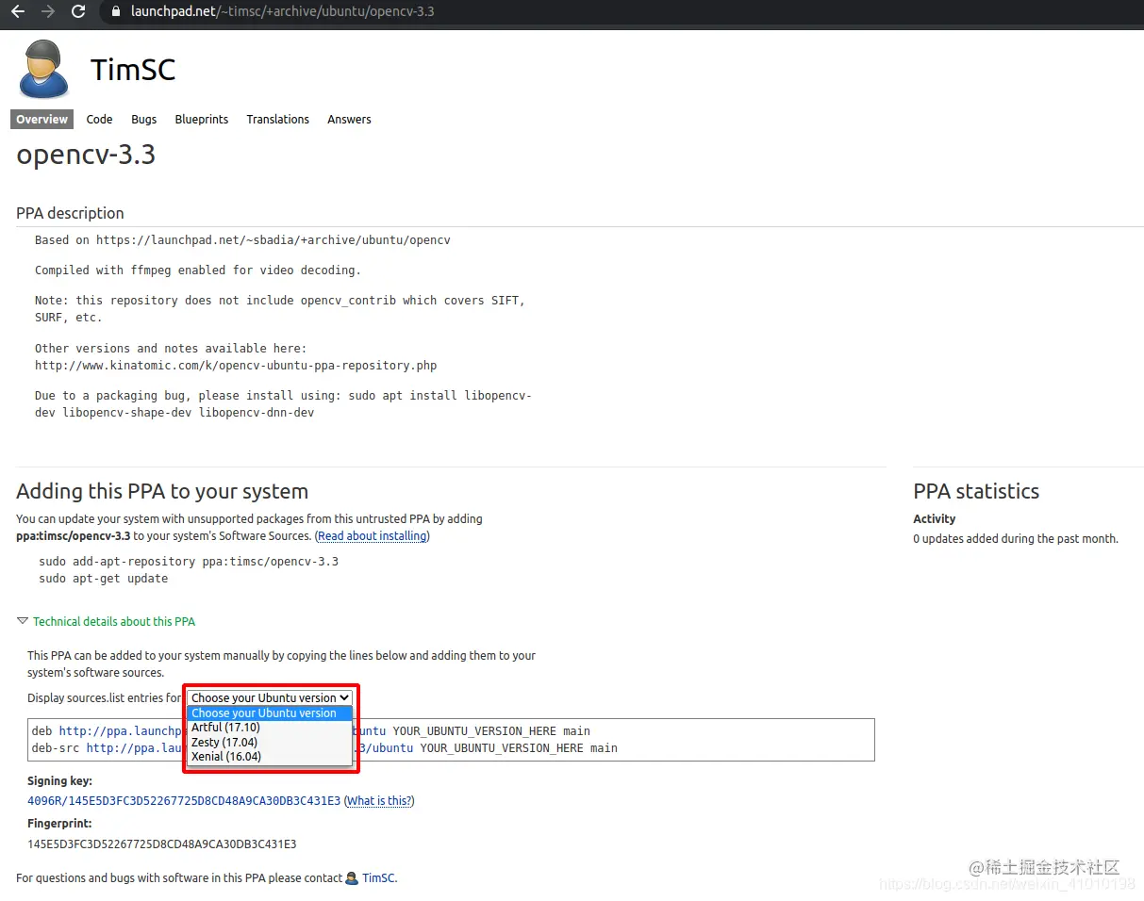1144x901 pixels.
Task: Go back with browser back arrow
Action: [18, 11]
